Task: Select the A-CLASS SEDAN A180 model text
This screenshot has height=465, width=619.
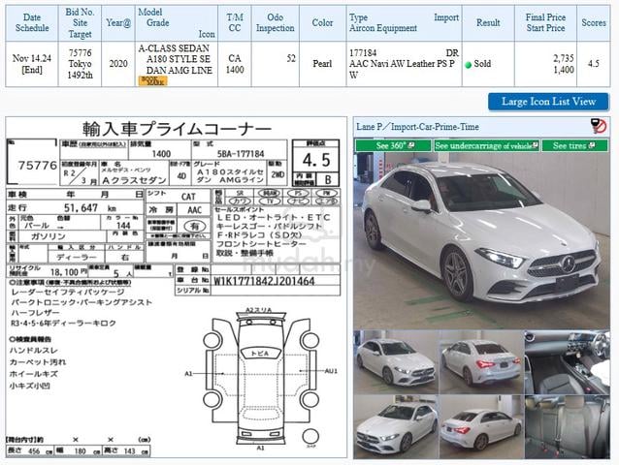Action: click(x=176, y=59)
